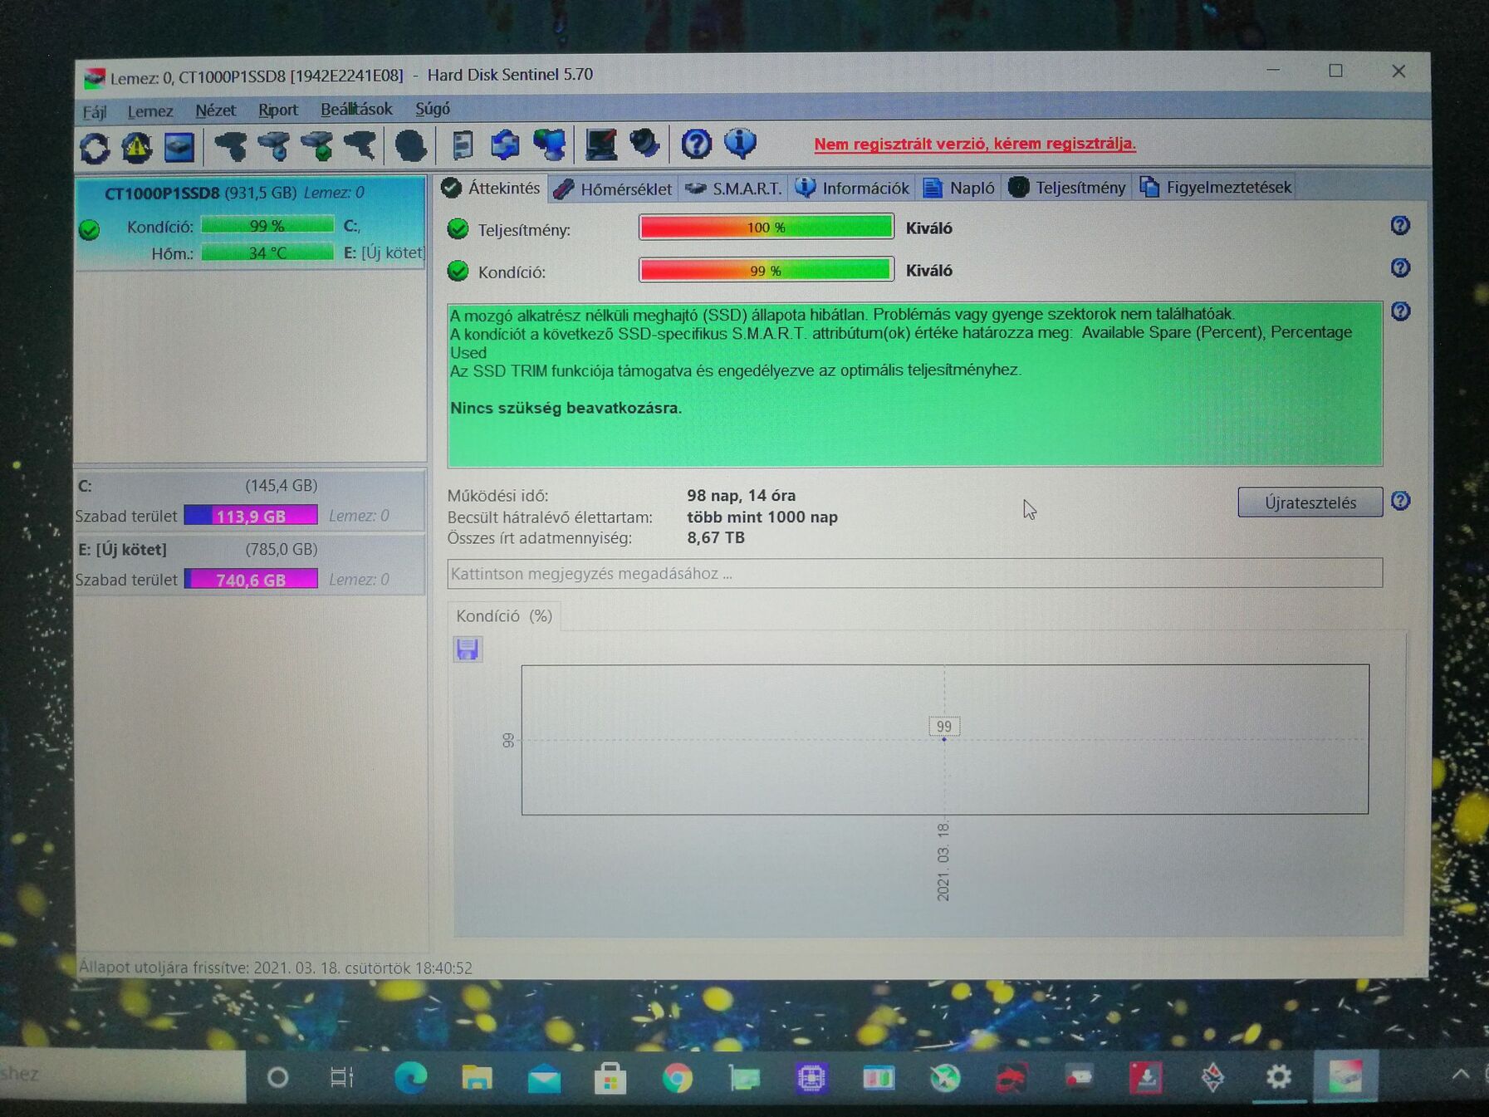Screen dimensions: 1489x1117
Task: Click the networked computers toolbar icon
Action: tap(549, 145)
